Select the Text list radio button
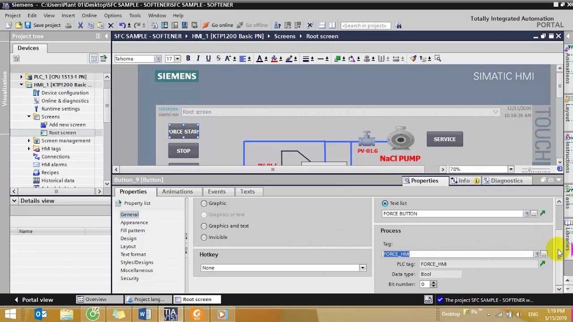The image size is (573, 322). click(385, 203)
